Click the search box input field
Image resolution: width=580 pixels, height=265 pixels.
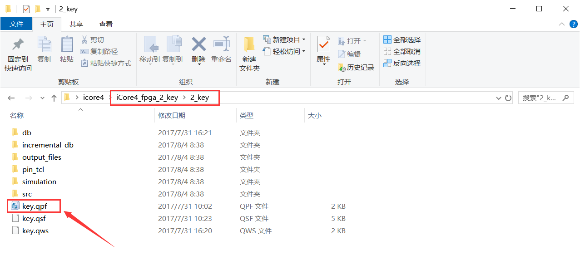[540, 98]
